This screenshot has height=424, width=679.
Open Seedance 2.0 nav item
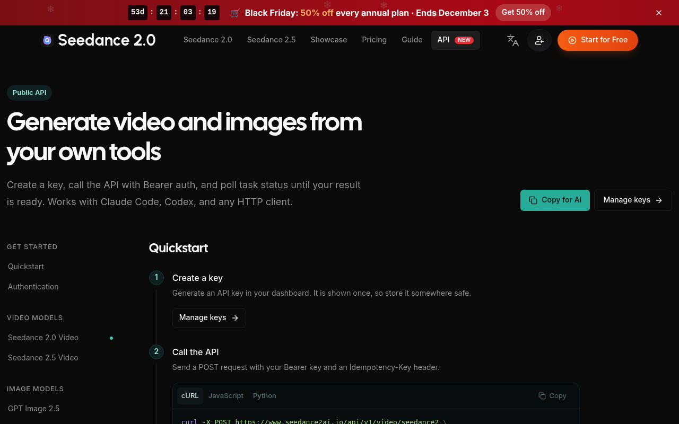pyautogui.click(x=208, y=40)
